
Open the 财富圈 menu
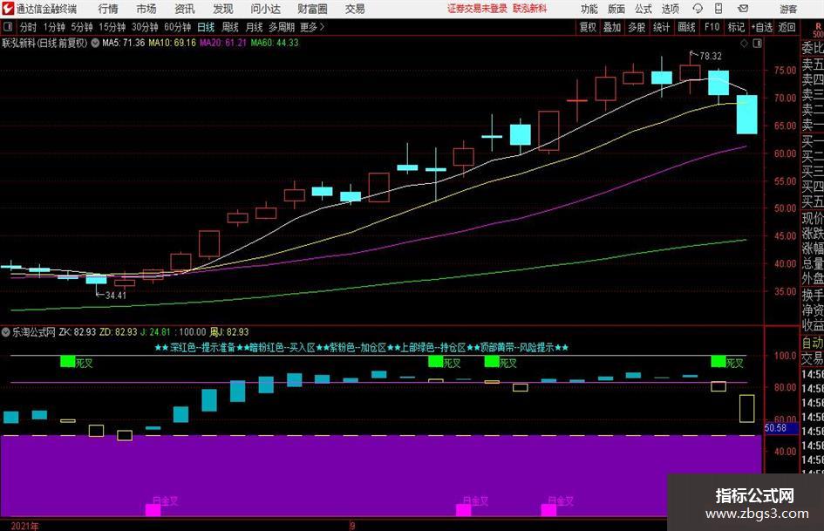pyautogui.click(x=312, y=9)
